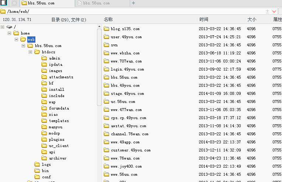This screenshot has width=282, height=182.
Task: Sort by 时间 column header
Action: click(204, 19)
